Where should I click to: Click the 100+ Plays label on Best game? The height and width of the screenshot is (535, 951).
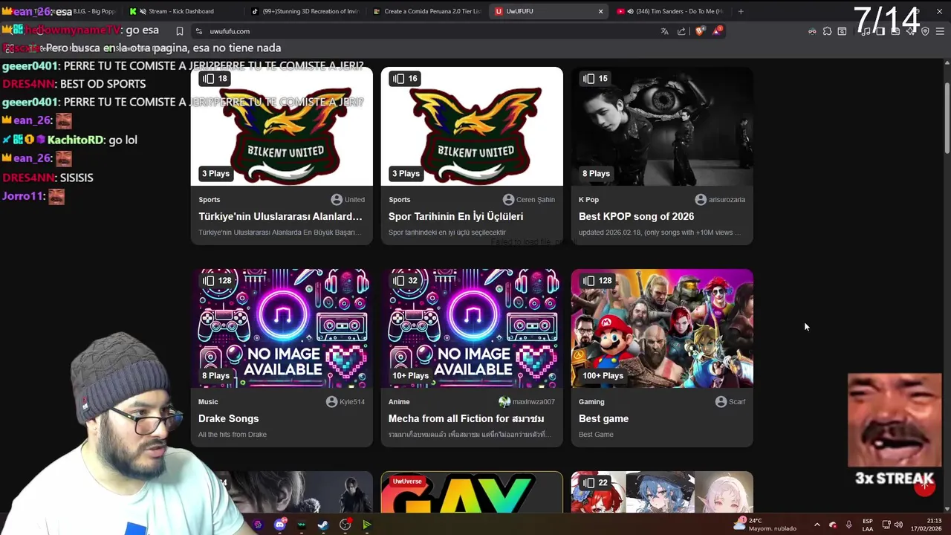pos(603,375)
